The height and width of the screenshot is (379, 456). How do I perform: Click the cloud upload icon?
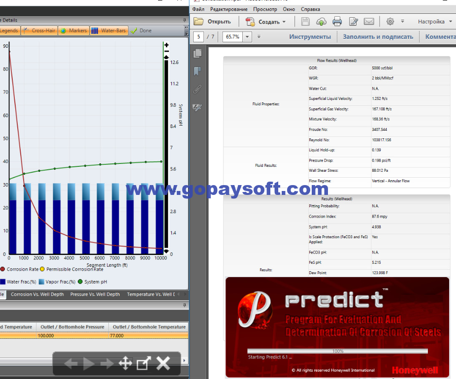[x=321, y=22]
